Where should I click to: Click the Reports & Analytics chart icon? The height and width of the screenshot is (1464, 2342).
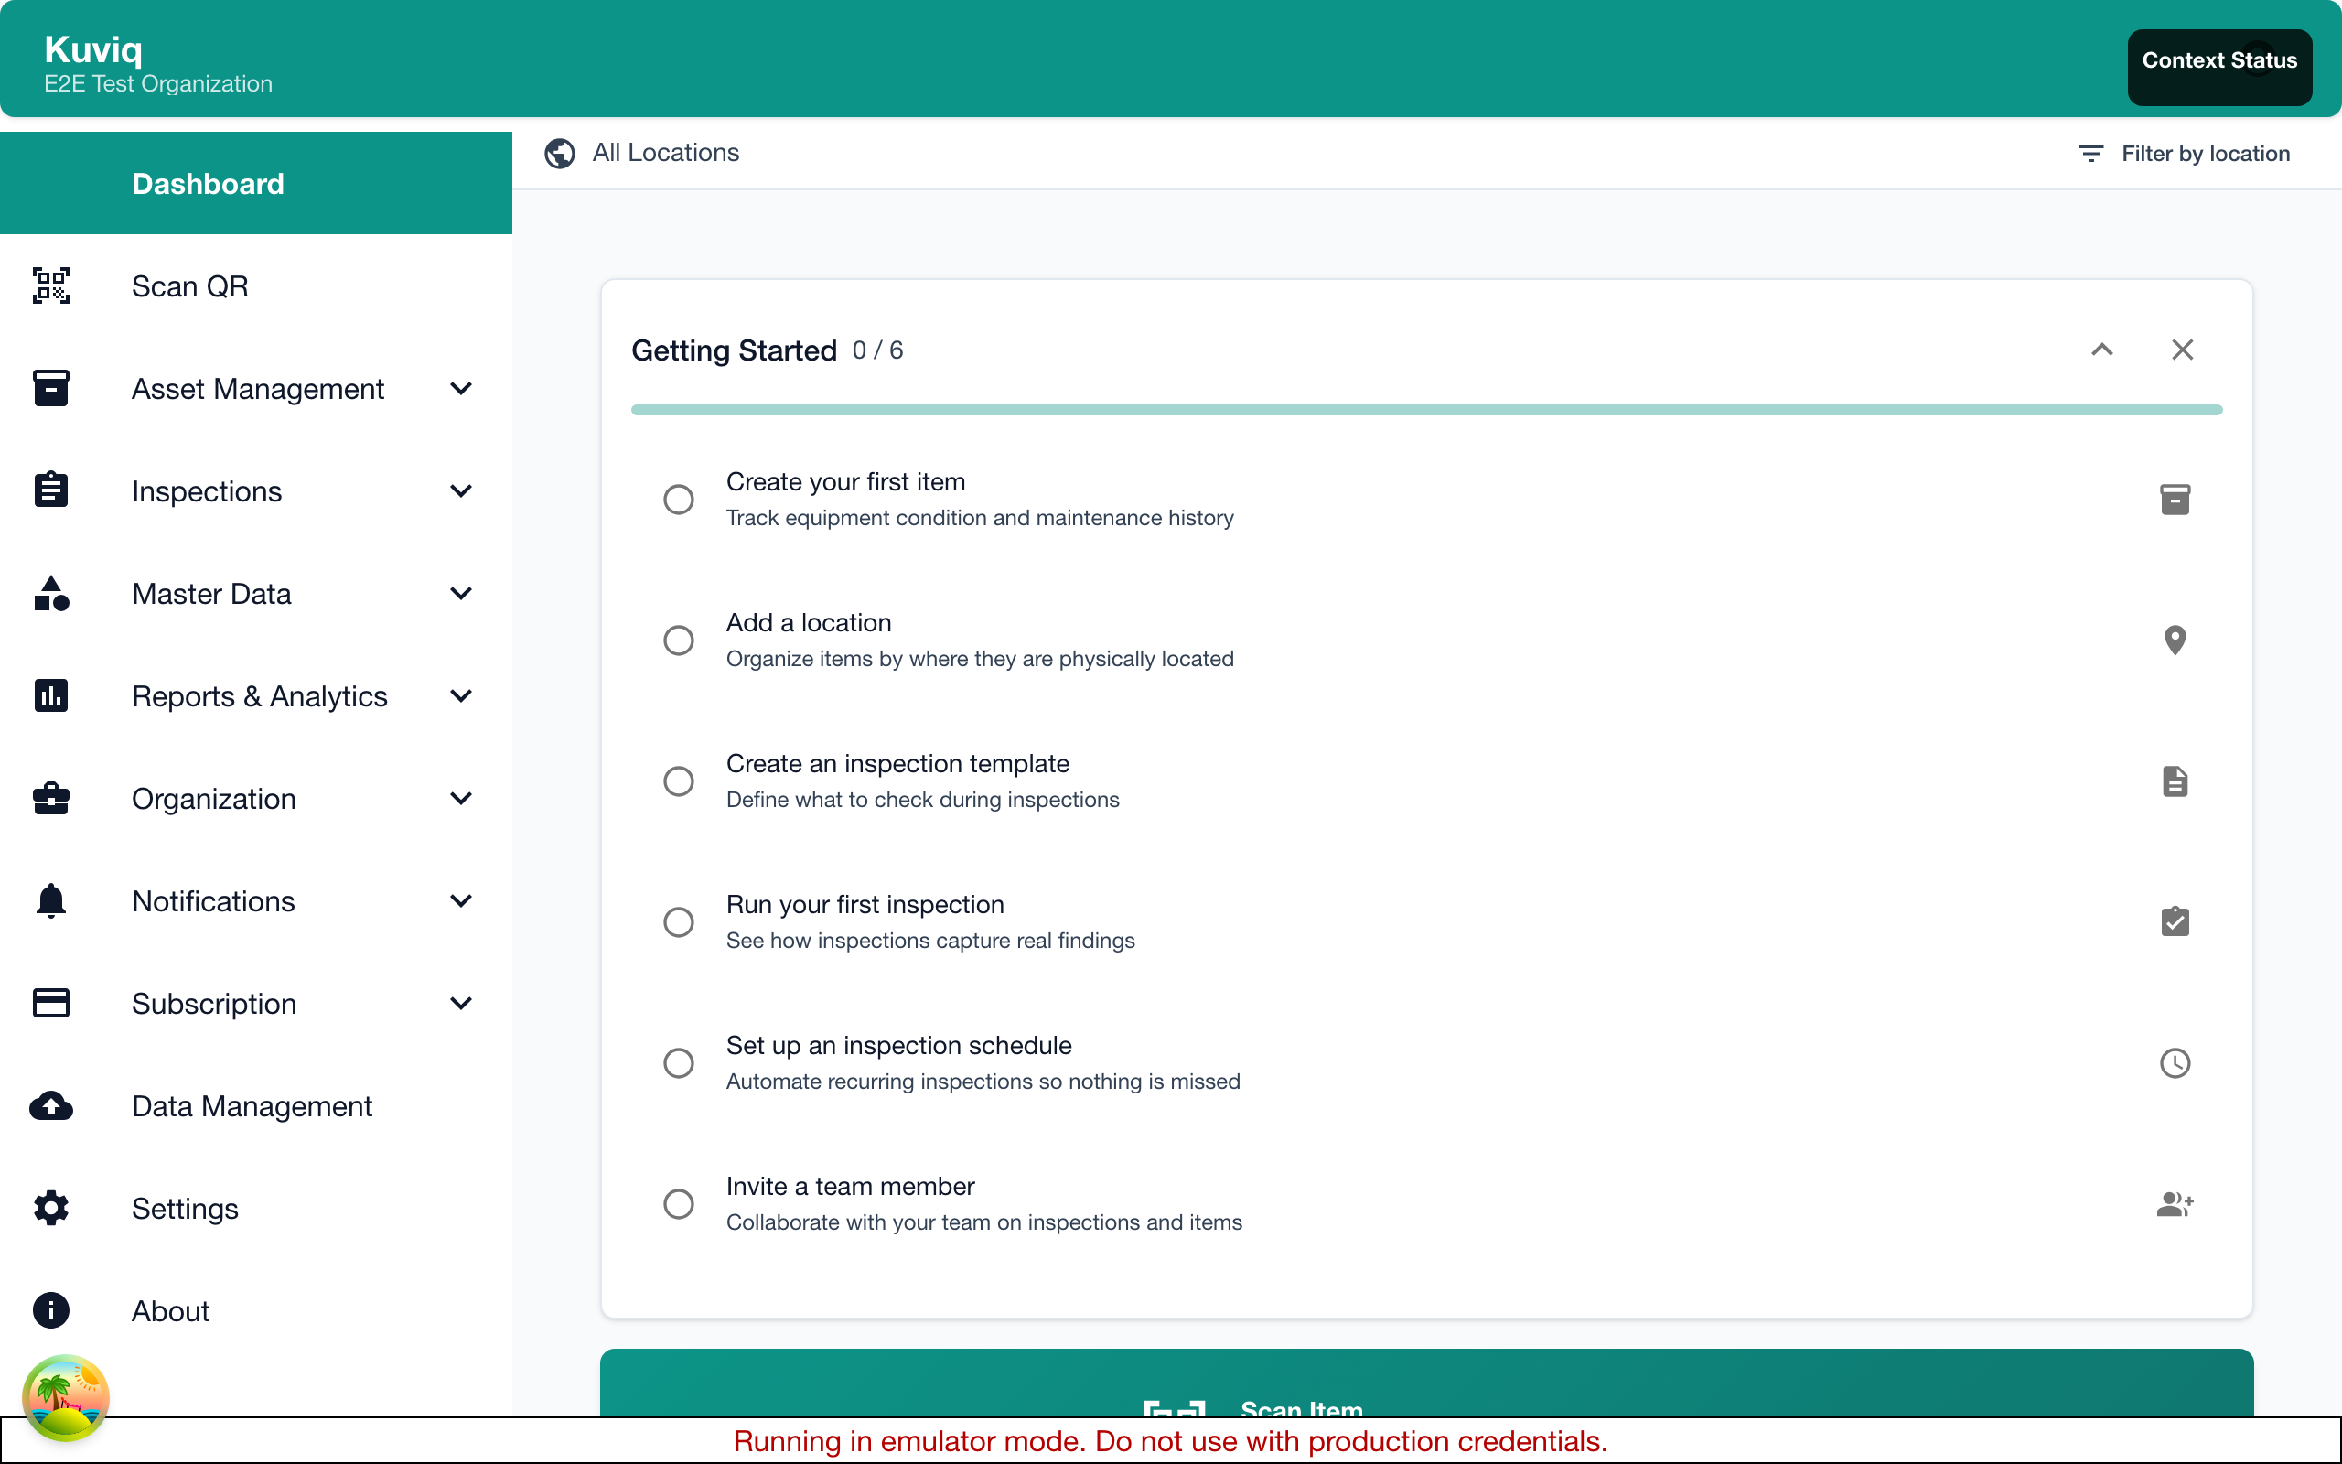(50, 695)
